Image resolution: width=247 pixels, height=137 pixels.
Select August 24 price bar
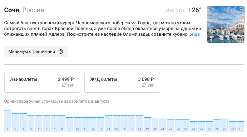(x=186, y=126)
